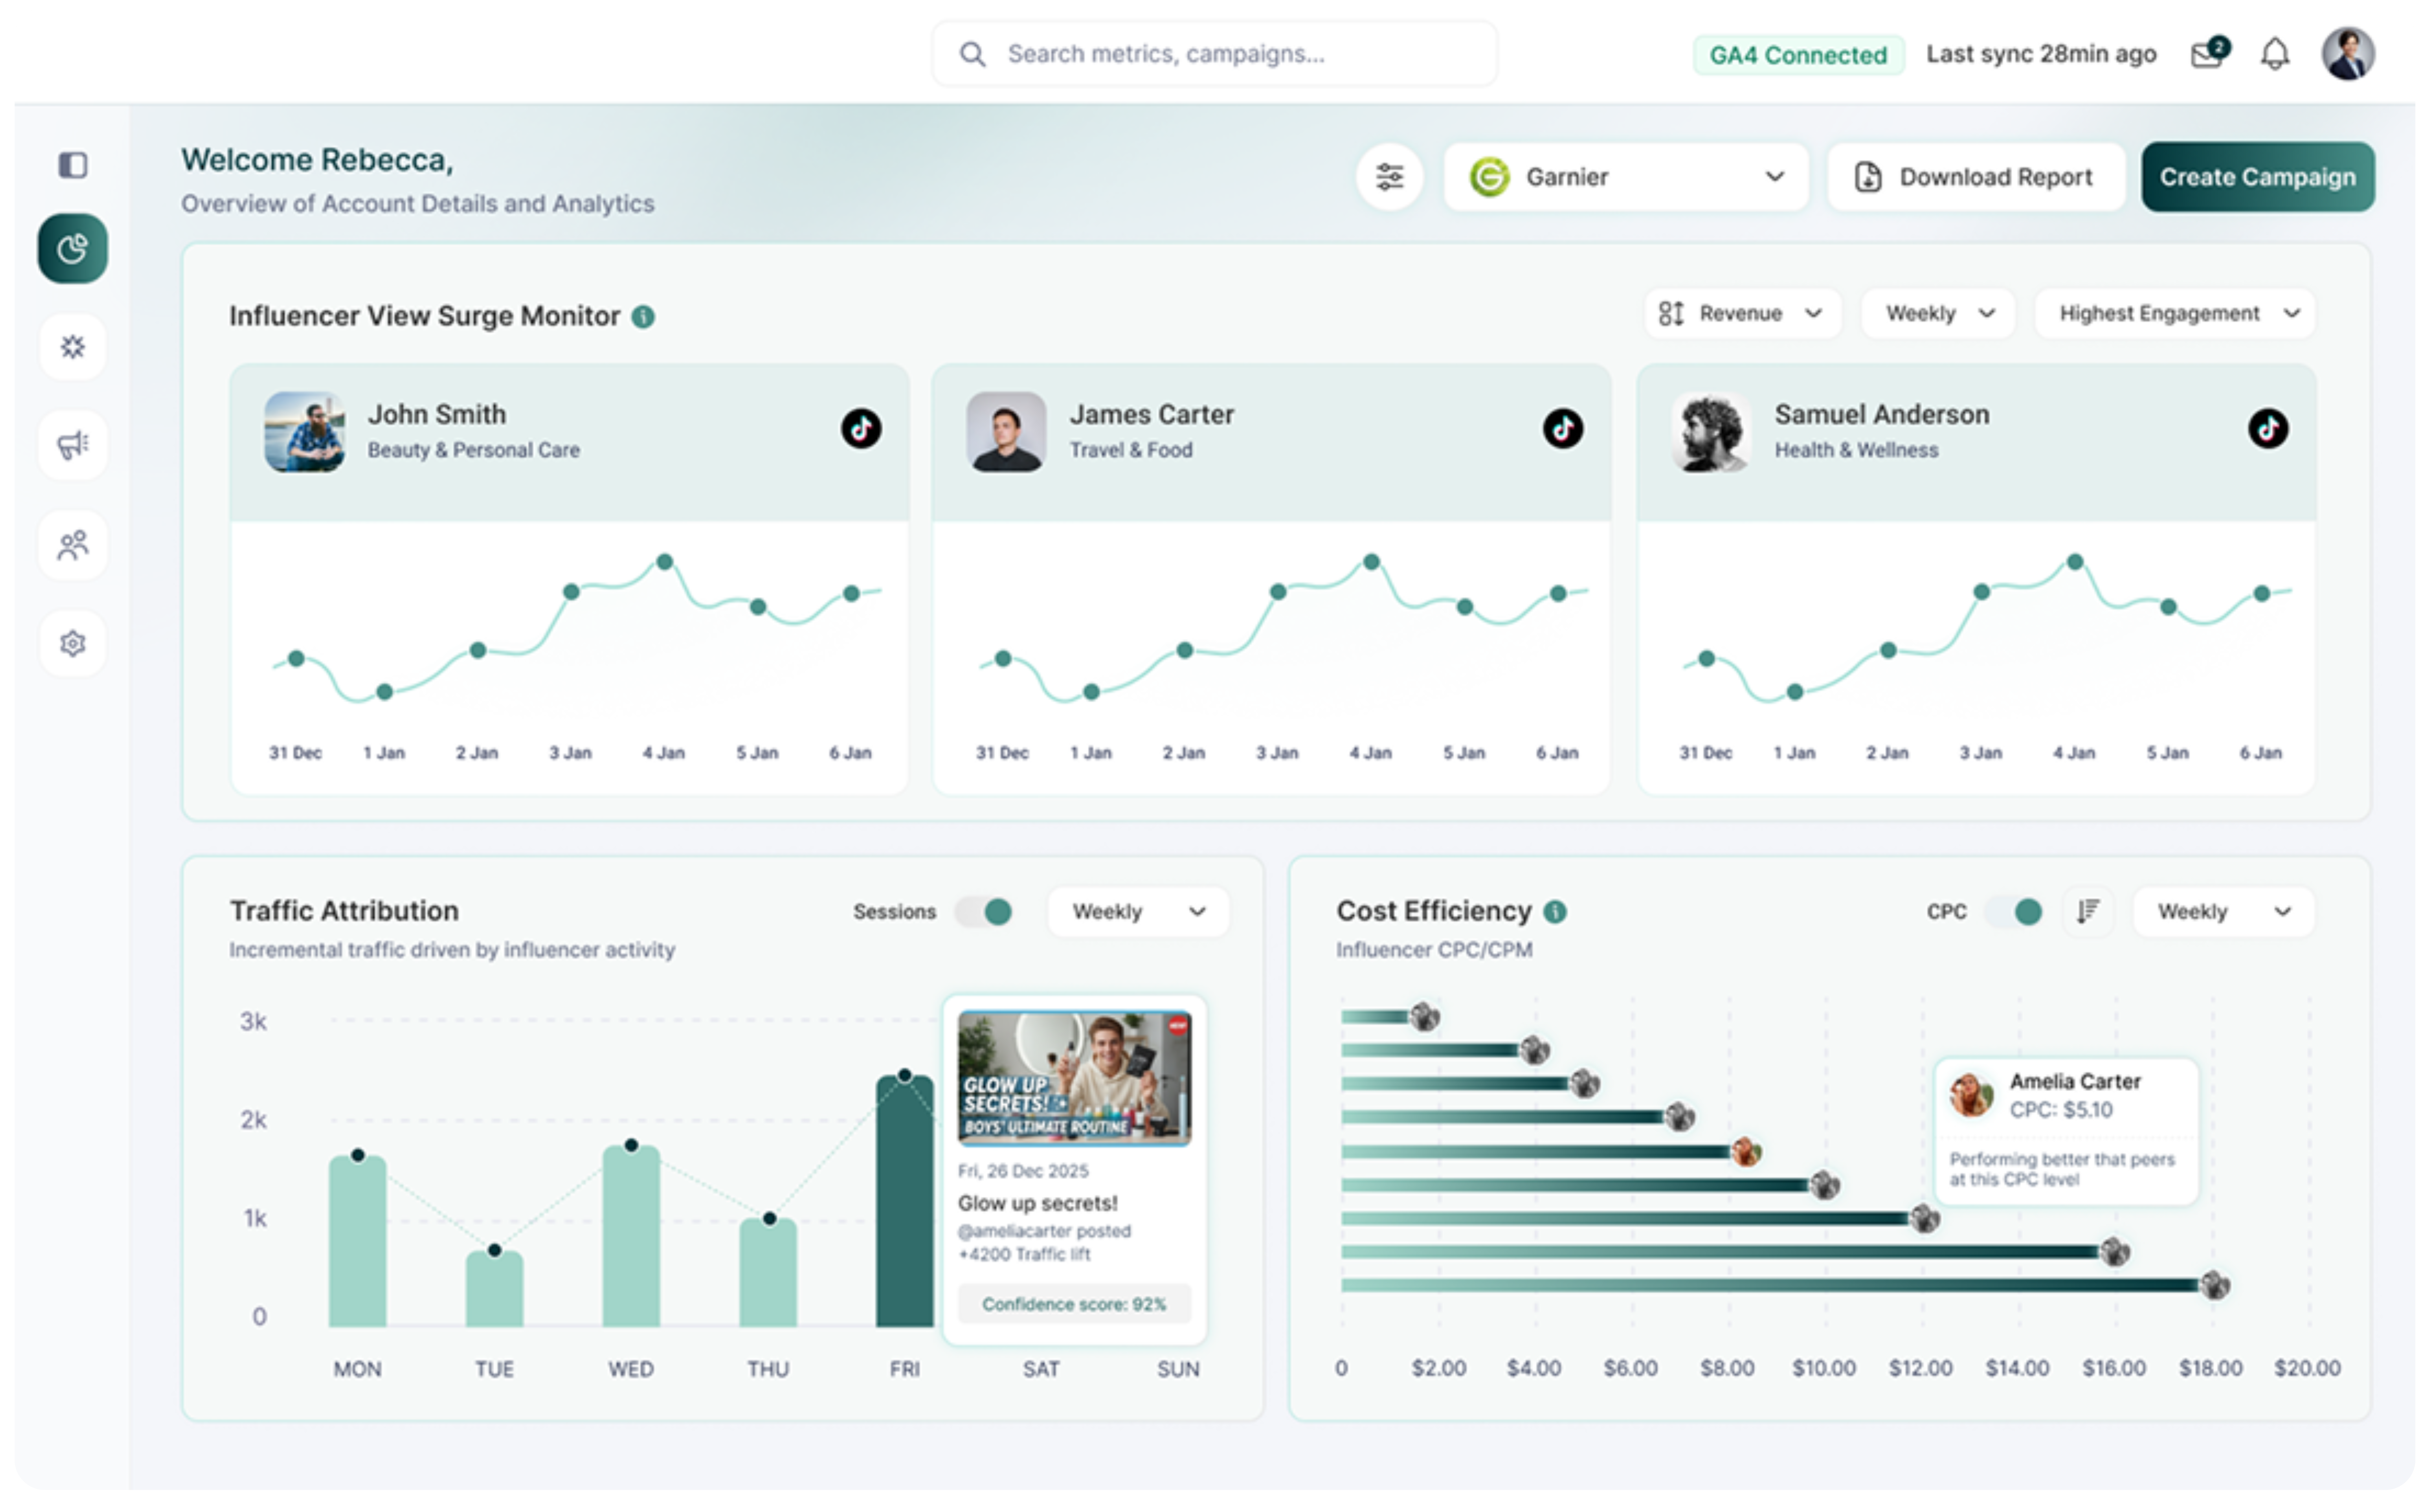Open the sparkle AI sidebar icon
This screenshot has width=2424, height=1512.
click(x=73, y=347)
